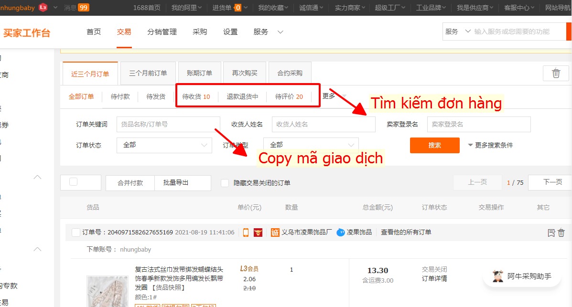The width and height of the screenshot is (572, 307).
Task: Select the 待收货 order filter
Action: click(196, 96)
